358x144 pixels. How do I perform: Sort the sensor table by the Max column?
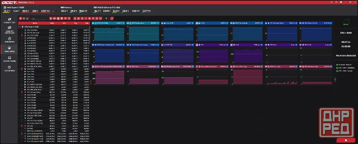coord(87,23)
